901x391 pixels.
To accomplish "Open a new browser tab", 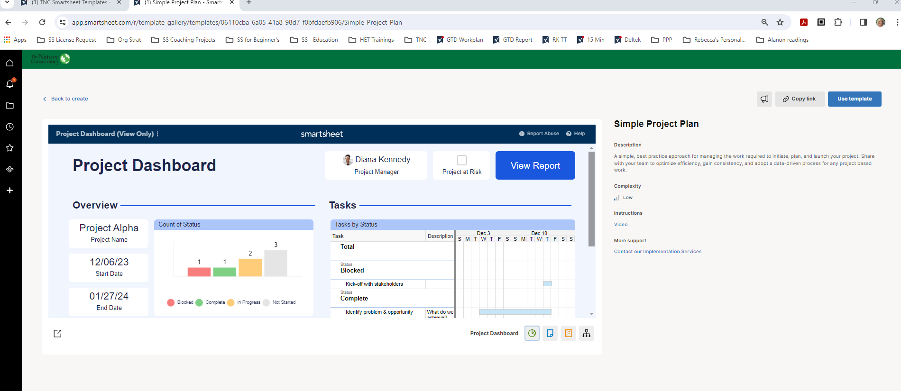I will click(x=249, y=3).
